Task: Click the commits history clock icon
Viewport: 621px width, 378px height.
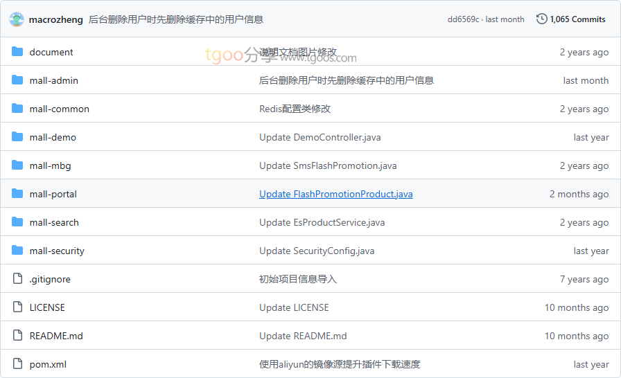Action: 541,19
